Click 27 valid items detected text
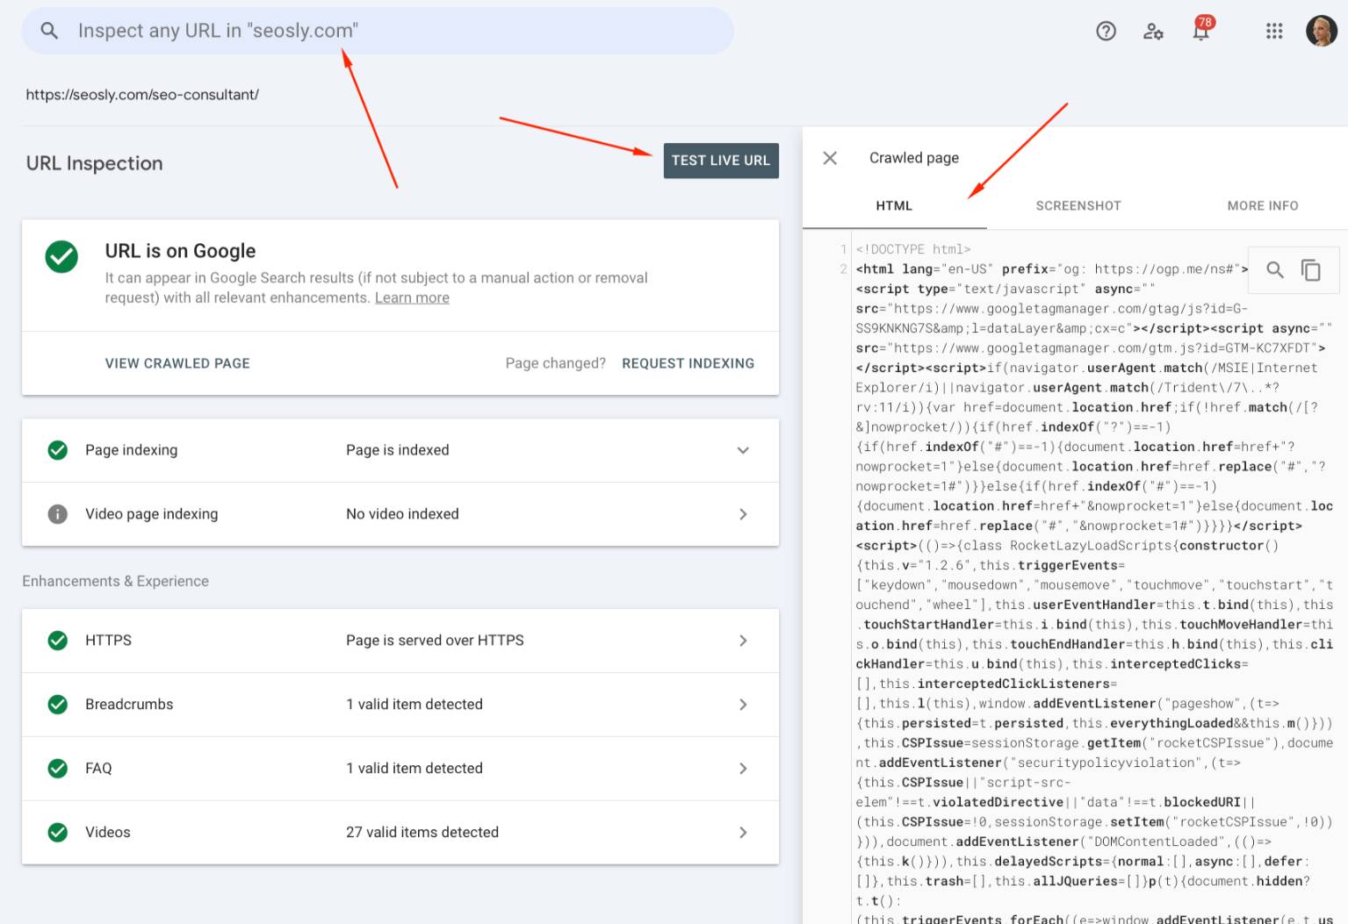1348x924 pixels. coord(422,833)
